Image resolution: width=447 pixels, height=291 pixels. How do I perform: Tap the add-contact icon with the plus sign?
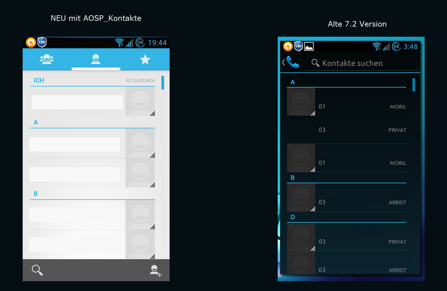(156, 271)
